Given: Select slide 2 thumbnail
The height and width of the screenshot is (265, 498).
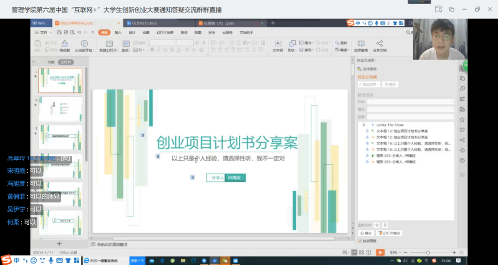Looking at the screenshot, I should [x=60, y=109].
